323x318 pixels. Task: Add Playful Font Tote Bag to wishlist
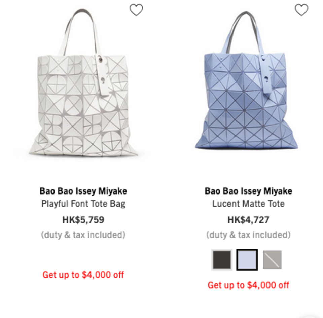coord(136,10)
